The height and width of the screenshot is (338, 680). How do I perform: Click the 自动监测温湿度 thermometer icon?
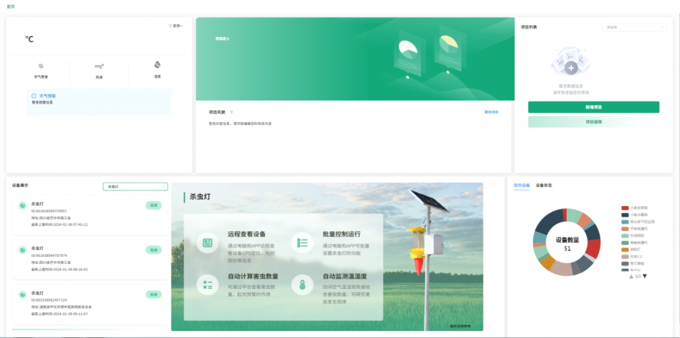coord(302,285)
